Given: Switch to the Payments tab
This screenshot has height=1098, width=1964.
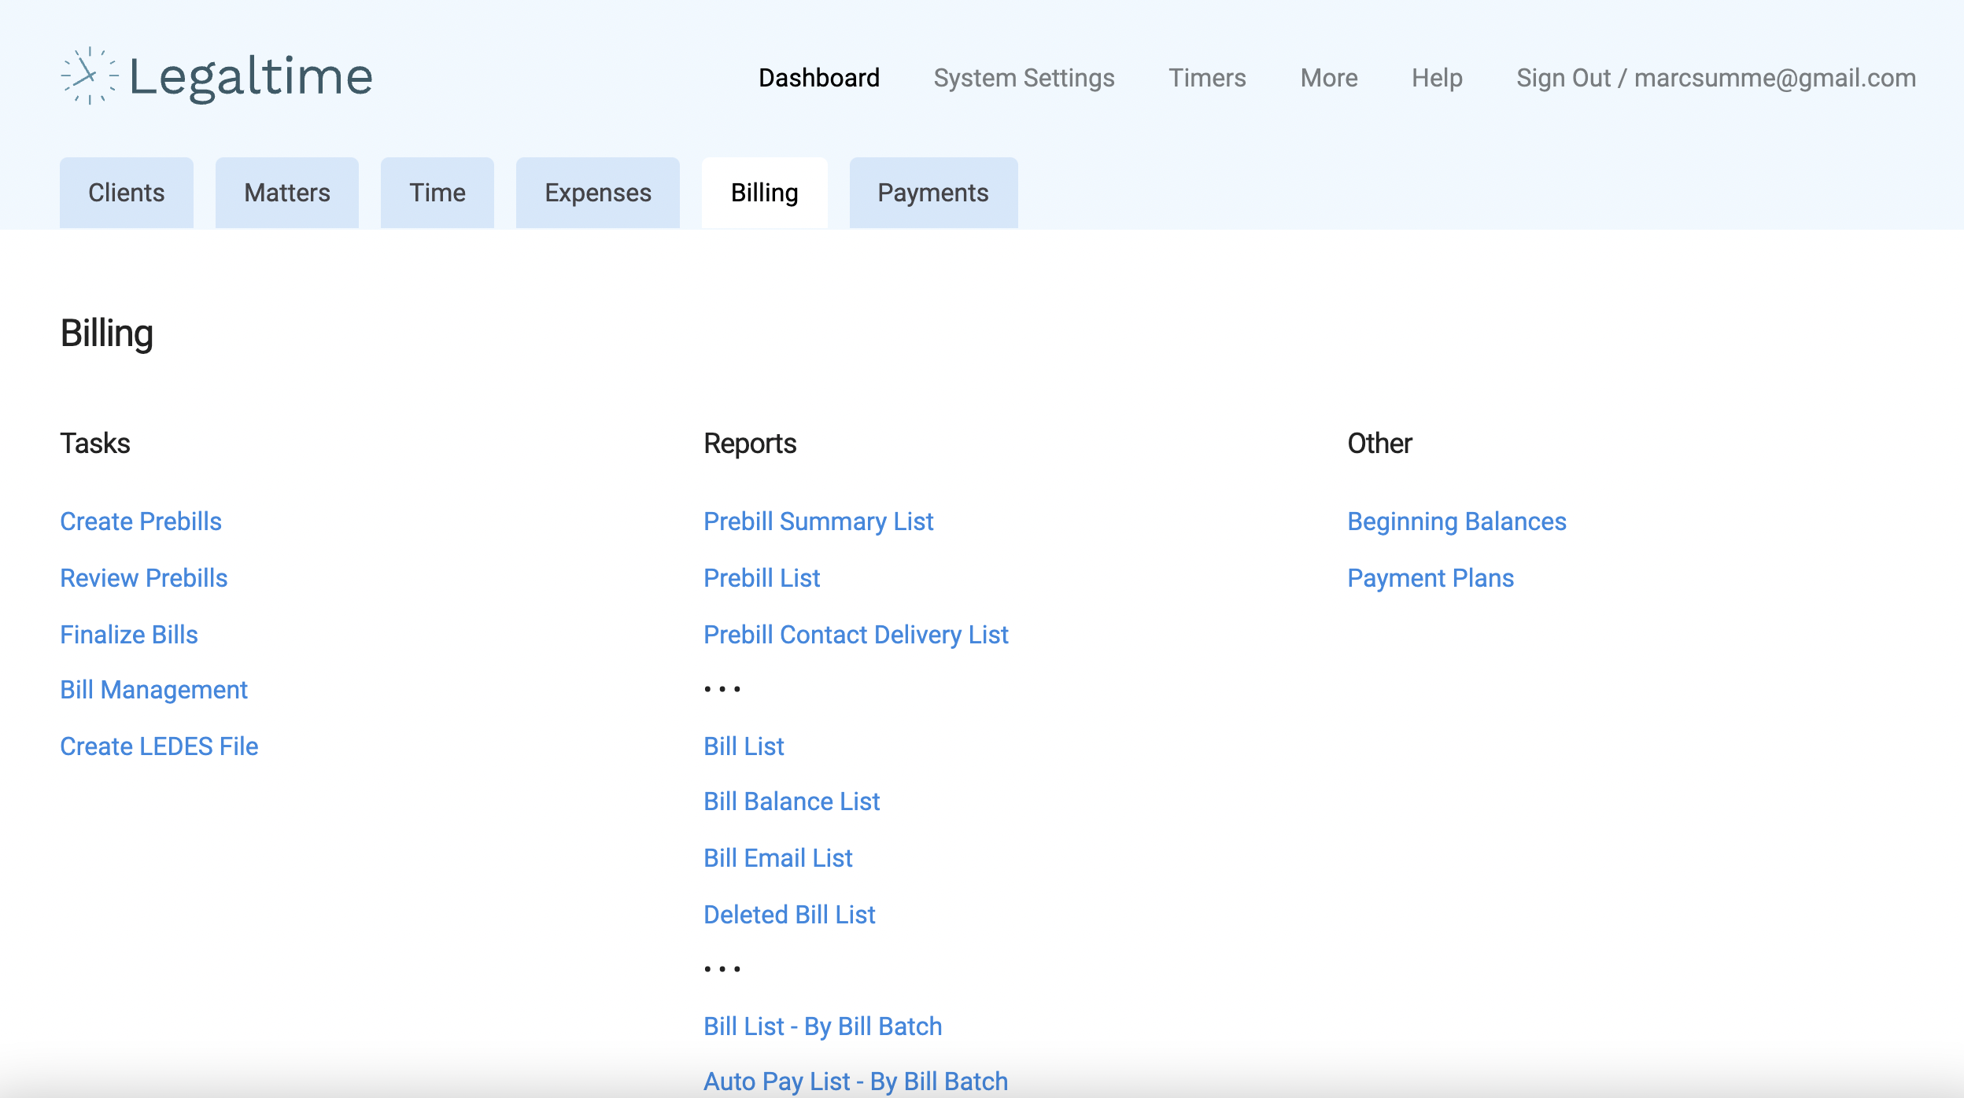Looking at the screenshot, I should click(x=933, y=193).
